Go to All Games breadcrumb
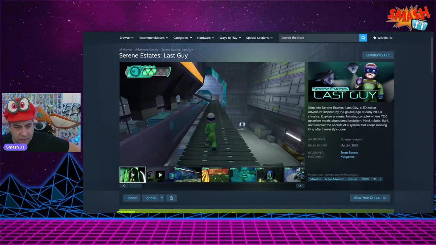 tap(125, 50)
